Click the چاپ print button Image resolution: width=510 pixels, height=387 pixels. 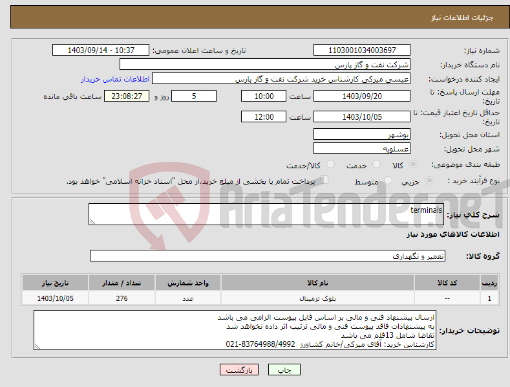point(284,370)
